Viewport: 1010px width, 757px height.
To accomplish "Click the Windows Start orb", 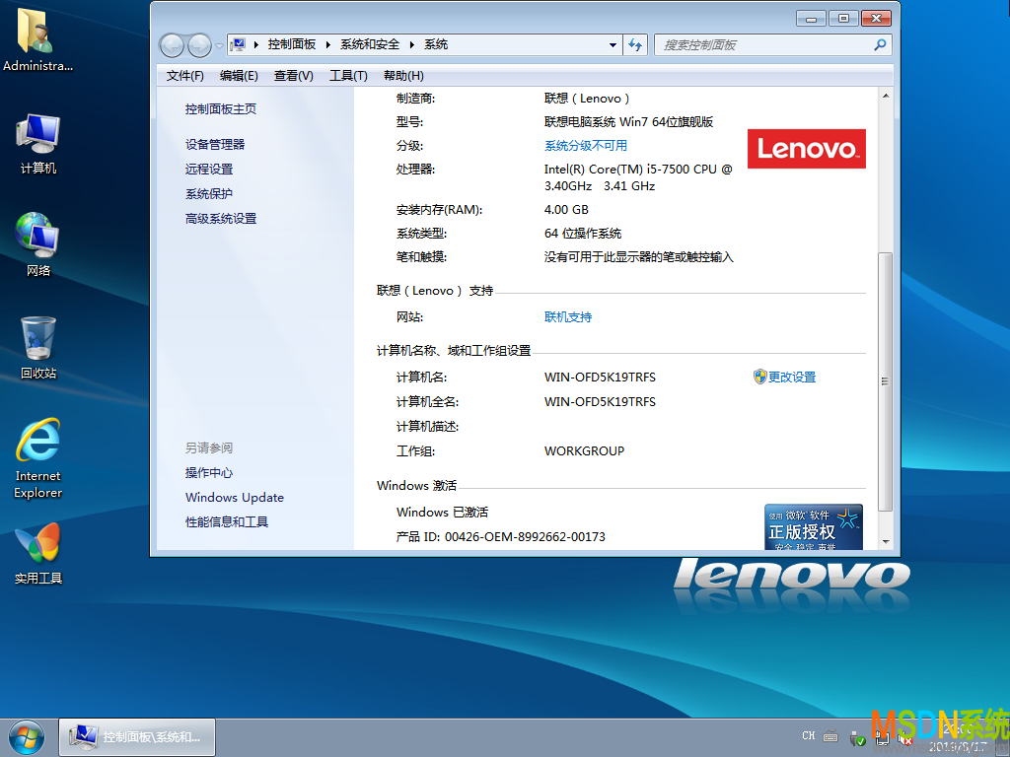I will 27,737.
